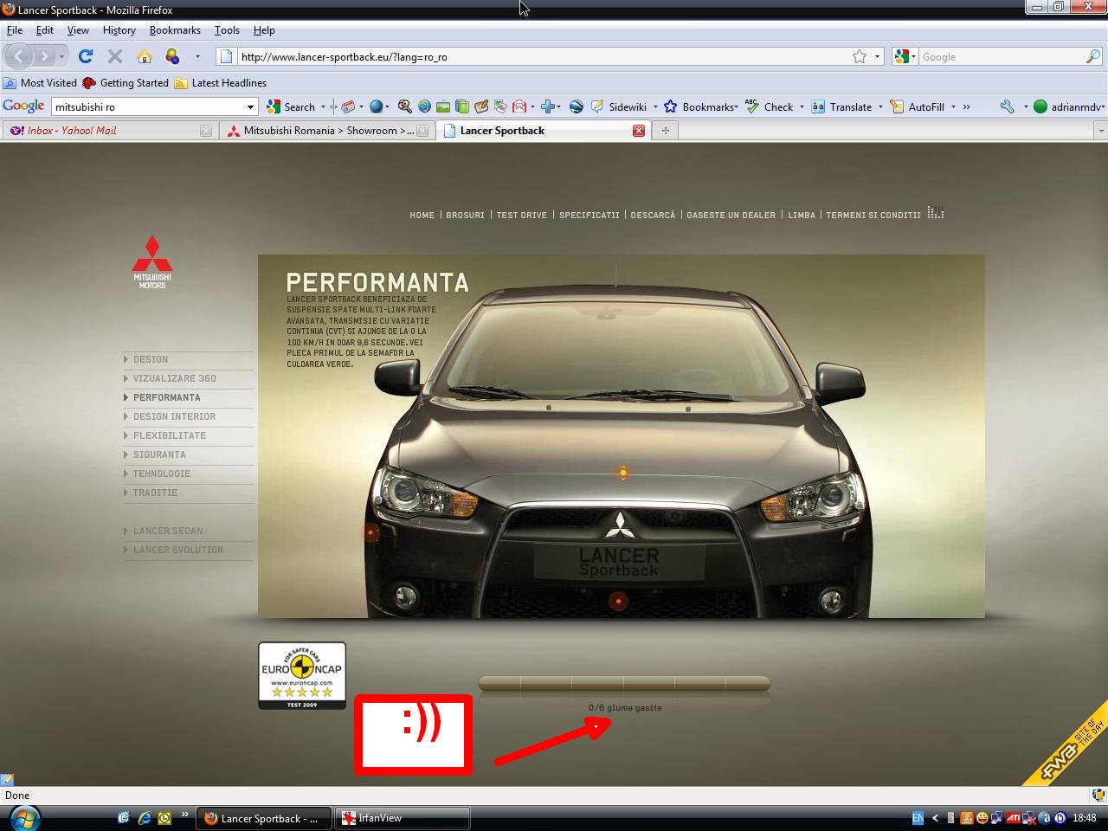Reload the page with the Refresh icon
Viewport: 1108px width, 831px height.
[85, 56]
